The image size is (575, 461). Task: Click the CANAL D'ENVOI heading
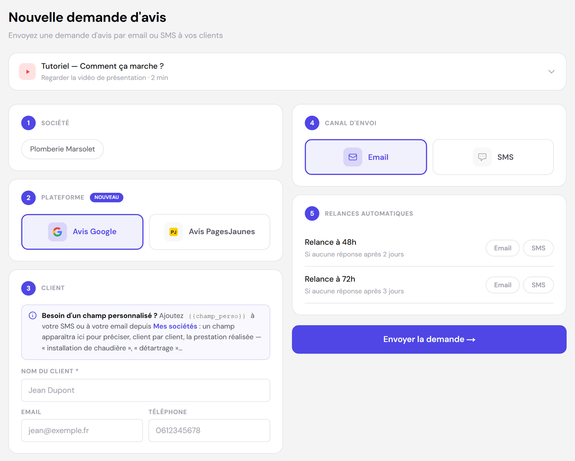pyautogui.click(x=350, y=123)
